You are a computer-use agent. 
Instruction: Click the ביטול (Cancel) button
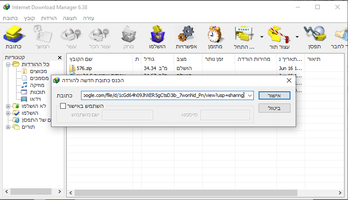click(x=274, y=108)
